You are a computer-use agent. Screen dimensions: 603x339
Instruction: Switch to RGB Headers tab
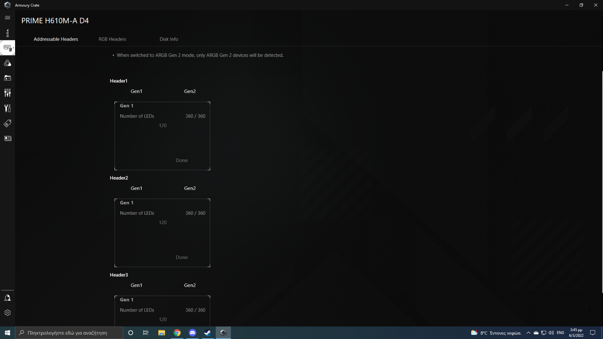click(112, 39)
